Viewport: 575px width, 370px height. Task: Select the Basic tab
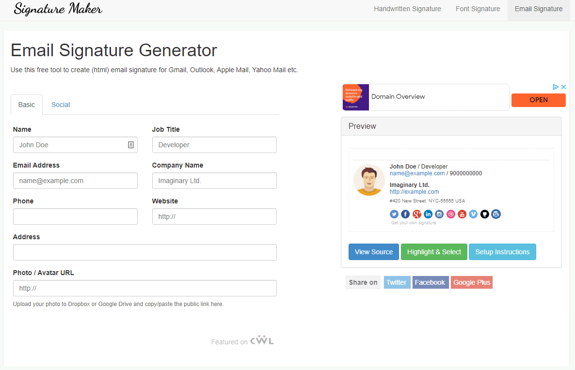[x=26, y=105]
